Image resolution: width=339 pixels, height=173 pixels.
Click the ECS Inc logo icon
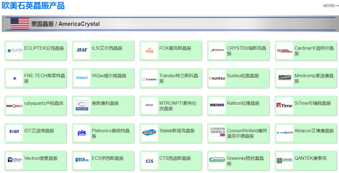(82, 161)
